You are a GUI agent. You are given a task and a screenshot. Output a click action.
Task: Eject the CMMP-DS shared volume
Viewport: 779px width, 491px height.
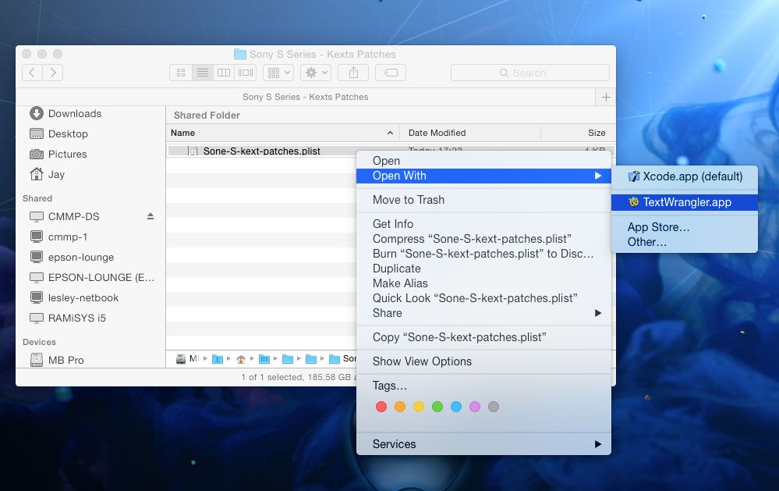[x=150, y=216]
